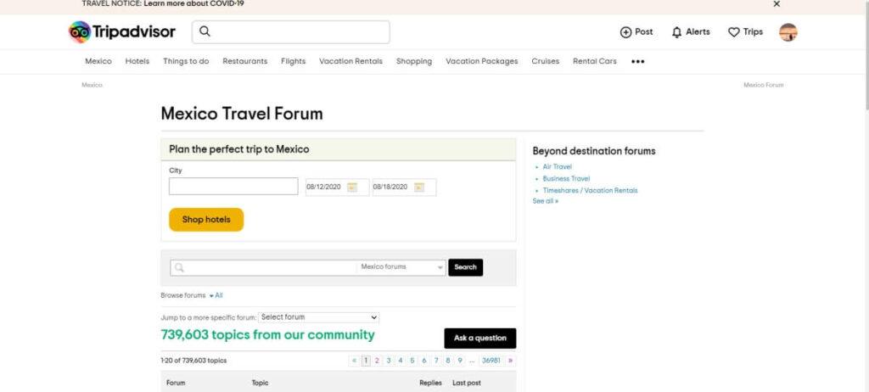The image size is (869, 392).
Task: Open the Flights tab
Action: click(293, 62)
